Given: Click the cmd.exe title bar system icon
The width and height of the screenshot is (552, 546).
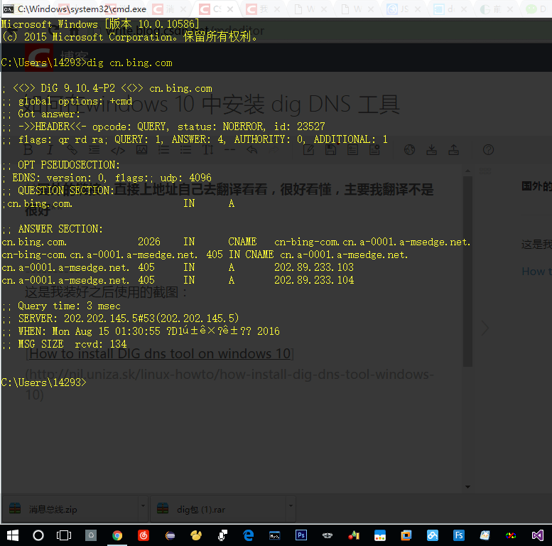Looking at the screenshot, I should pos(8,9).
